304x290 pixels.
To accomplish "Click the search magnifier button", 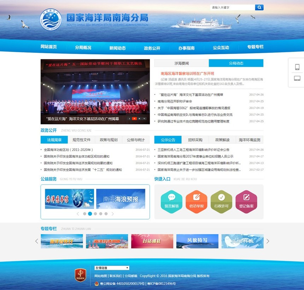I will pos(259,7).
